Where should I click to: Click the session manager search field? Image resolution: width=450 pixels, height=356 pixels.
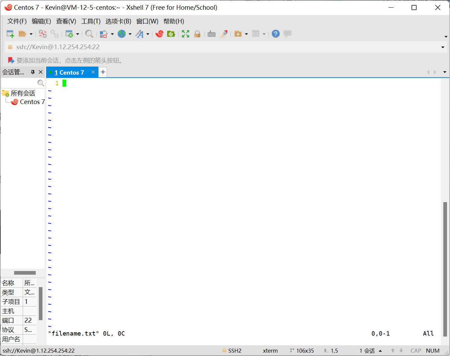tap(19, 83)
